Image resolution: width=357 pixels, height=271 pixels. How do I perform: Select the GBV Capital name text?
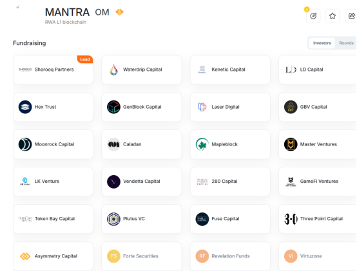(314, 107)
